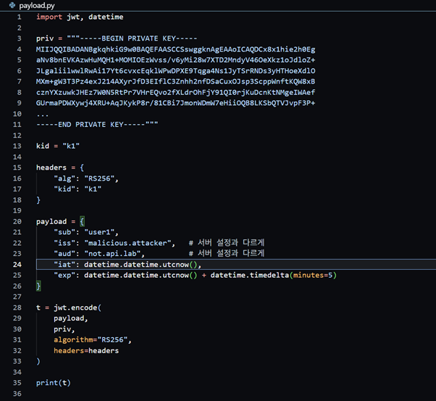Select the payload.py editor tab
Screen dimensions: 436x401
[x=36, y=5]
